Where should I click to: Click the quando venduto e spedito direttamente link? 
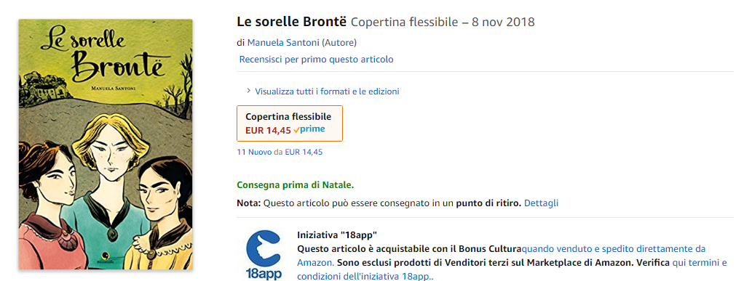(502, 256)
